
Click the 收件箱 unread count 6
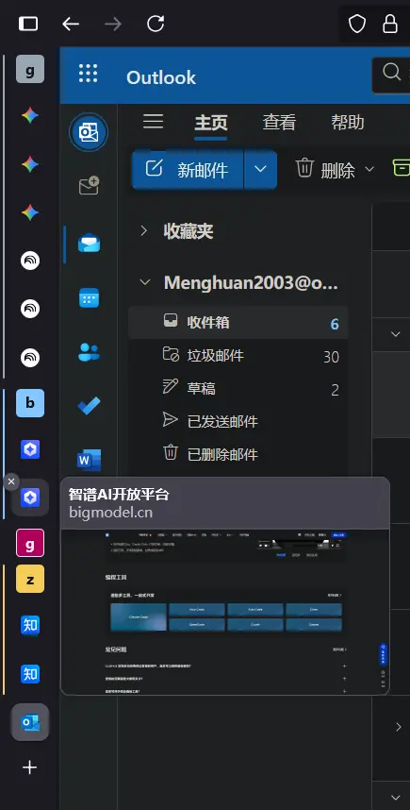click(335, 324)
